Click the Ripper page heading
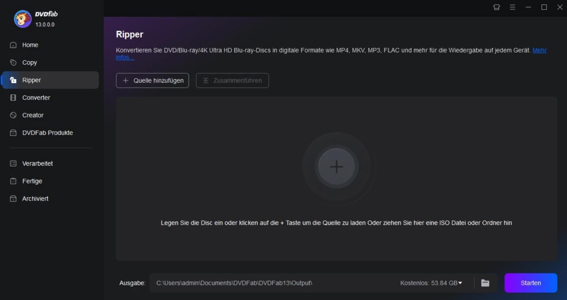The image size is (567, 300). click(129, 34)
